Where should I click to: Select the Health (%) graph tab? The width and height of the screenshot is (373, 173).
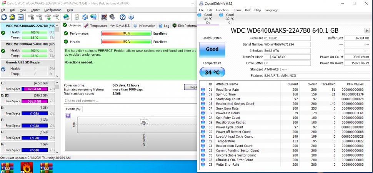73,109
